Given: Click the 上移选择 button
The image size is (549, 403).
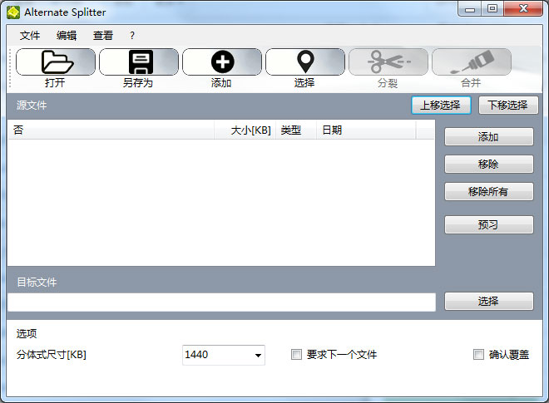Looking at the screenshot, I should tap(441, 105).
